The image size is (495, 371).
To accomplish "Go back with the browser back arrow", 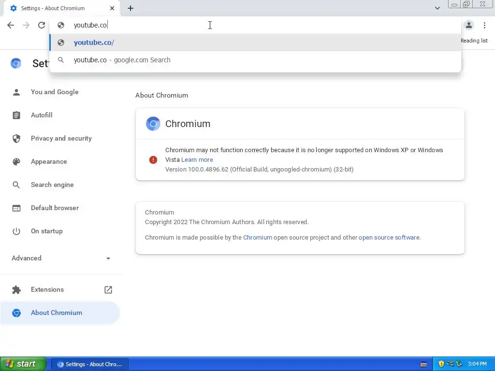I will coord(11,25).
